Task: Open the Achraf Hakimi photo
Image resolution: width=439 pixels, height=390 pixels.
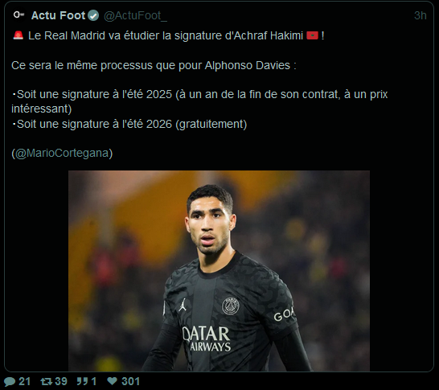Action: [219, 271]
